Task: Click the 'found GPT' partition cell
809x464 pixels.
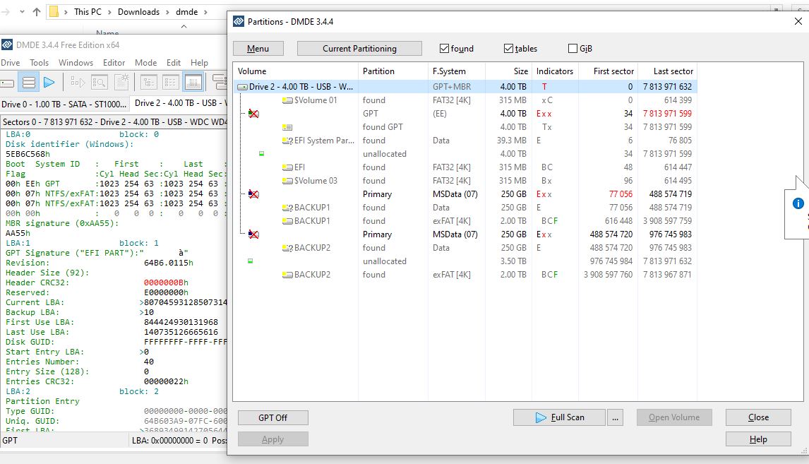Action: (x=383, y=127)
